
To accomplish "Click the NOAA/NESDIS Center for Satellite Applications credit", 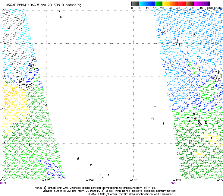I will coord(130,194).
